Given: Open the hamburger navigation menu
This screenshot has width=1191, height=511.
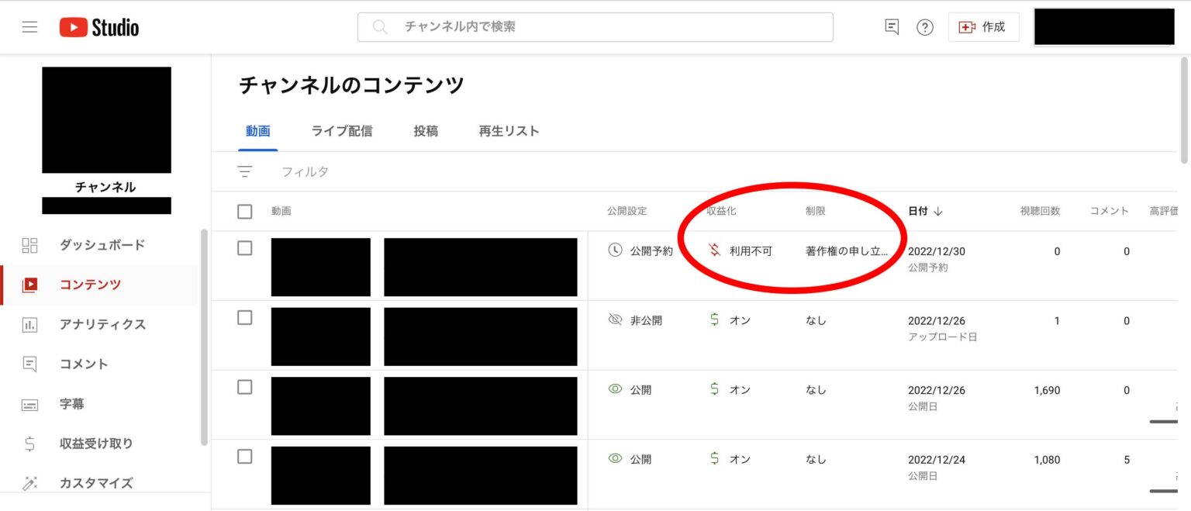Looking at the screenshot, I should coord(29,27).
